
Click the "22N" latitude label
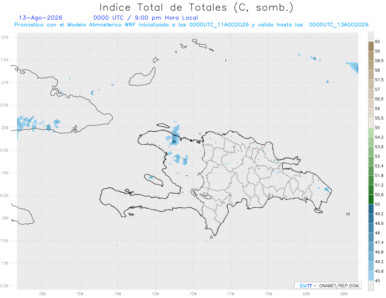pos(5,37)
